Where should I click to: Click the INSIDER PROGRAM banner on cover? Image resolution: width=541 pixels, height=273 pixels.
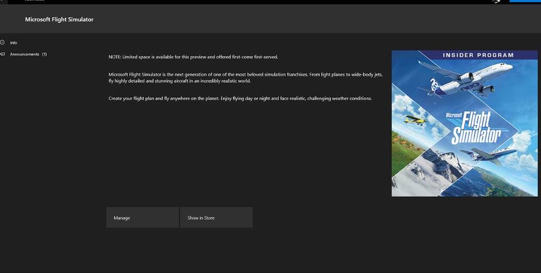478,55
